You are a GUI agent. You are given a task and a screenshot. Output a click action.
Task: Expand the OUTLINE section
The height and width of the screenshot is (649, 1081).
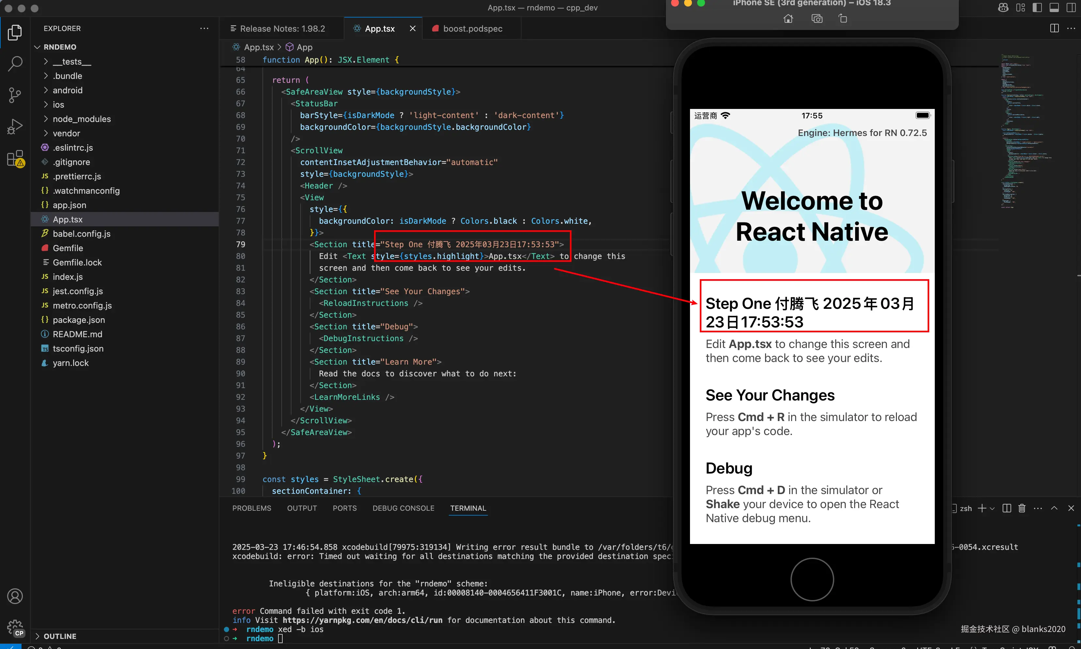coord(59,636)
